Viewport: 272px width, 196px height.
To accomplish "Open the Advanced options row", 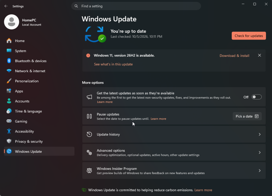I will click(x=174, y=152).
